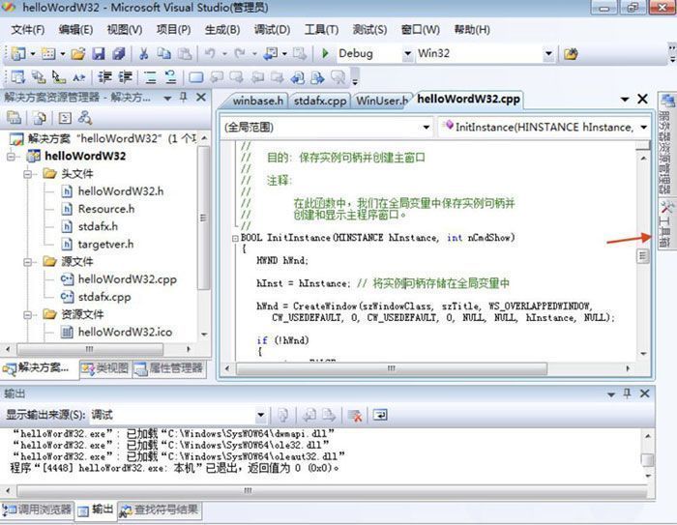Open the 文件(F) menu

(x=28, y=30)
